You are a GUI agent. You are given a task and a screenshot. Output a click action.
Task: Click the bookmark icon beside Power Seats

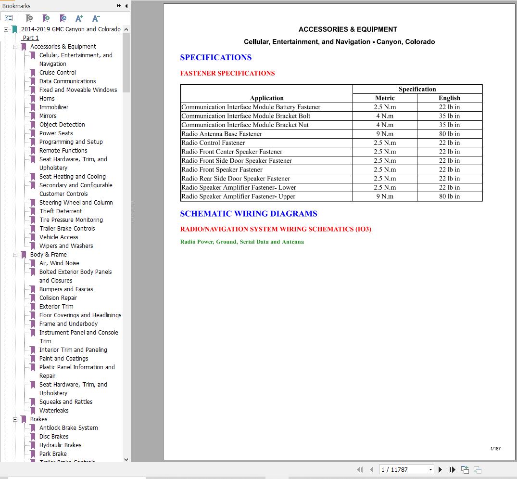tap(33, 133)
